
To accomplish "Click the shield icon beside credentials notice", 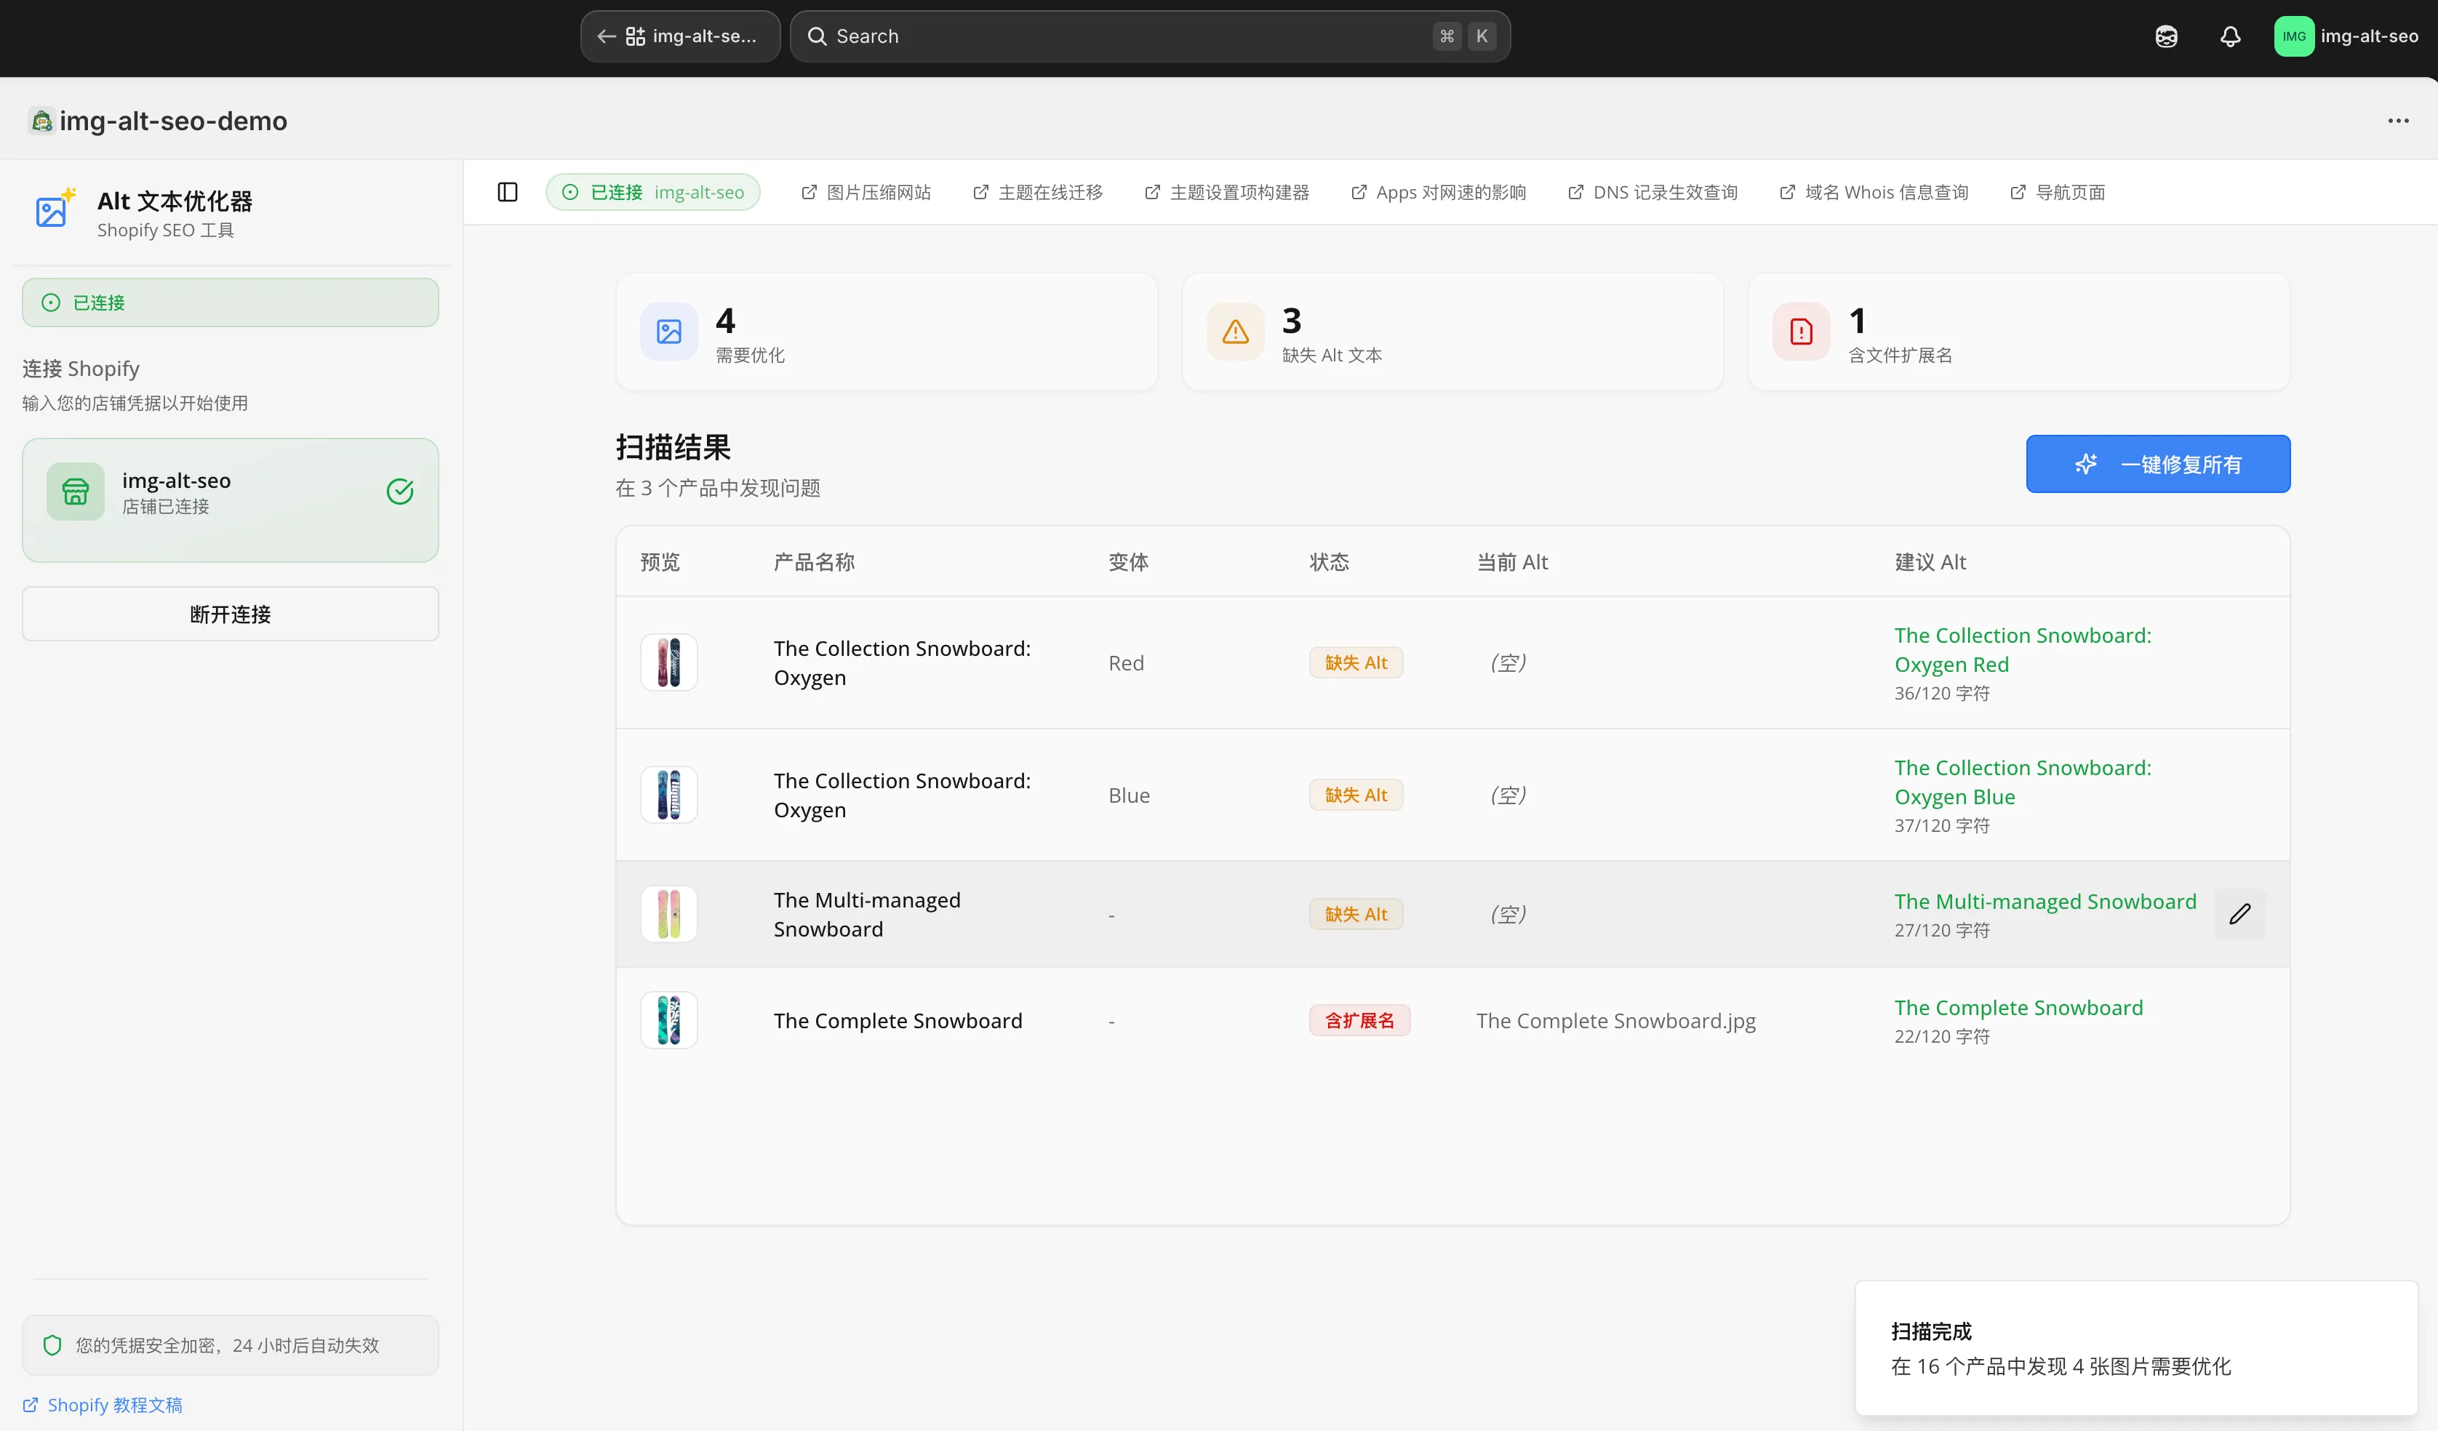I will [53, 1345].
